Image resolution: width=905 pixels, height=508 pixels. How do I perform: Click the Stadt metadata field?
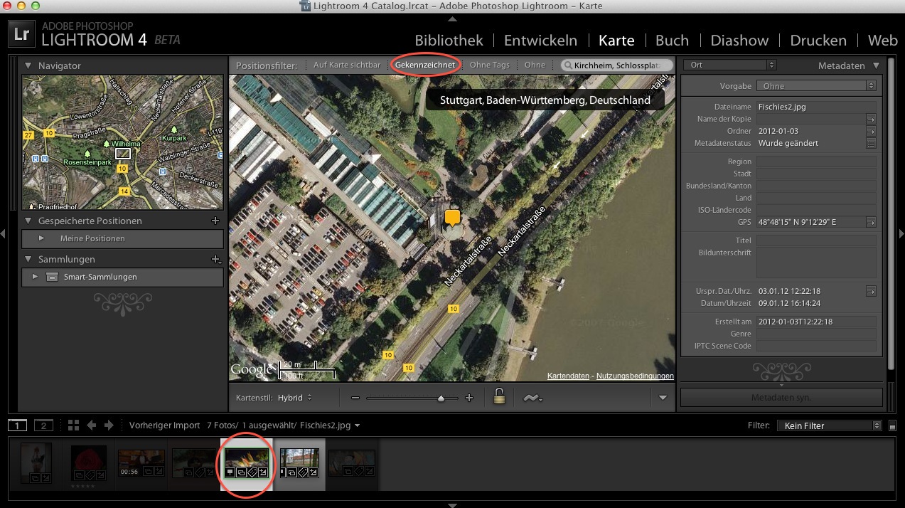(816, 174)
